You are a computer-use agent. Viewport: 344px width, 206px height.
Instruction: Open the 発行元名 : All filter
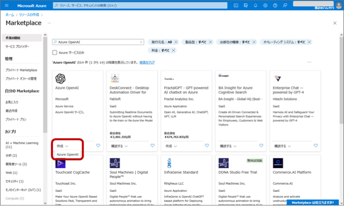pyautogui.click(x=162, y=42)
